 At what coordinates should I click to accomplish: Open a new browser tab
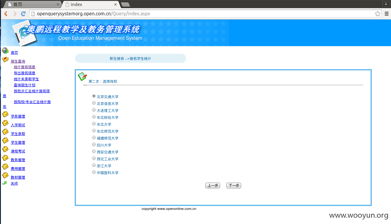pos(125,5)
